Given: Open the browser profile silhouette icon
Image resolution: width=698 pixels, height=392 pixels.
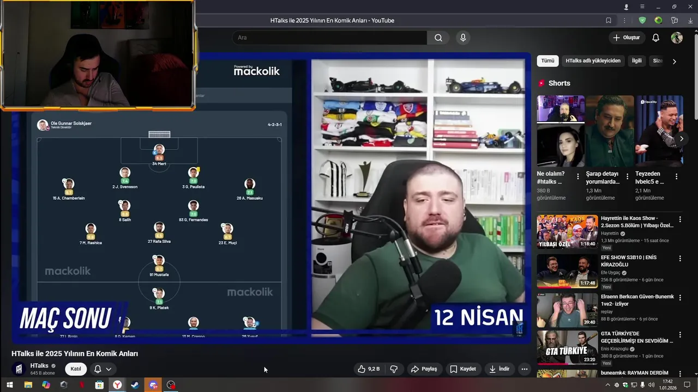Looking at the screenshot, I should point(626,7).
